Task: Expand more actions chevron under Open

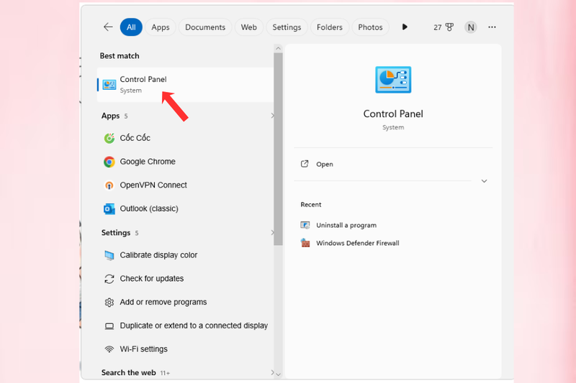Action: 484,181
